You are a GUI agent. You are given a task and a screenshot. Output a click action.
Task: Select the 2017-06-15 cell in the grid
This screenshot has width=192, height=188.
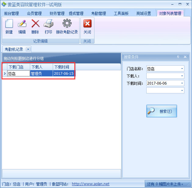point(64,73)
